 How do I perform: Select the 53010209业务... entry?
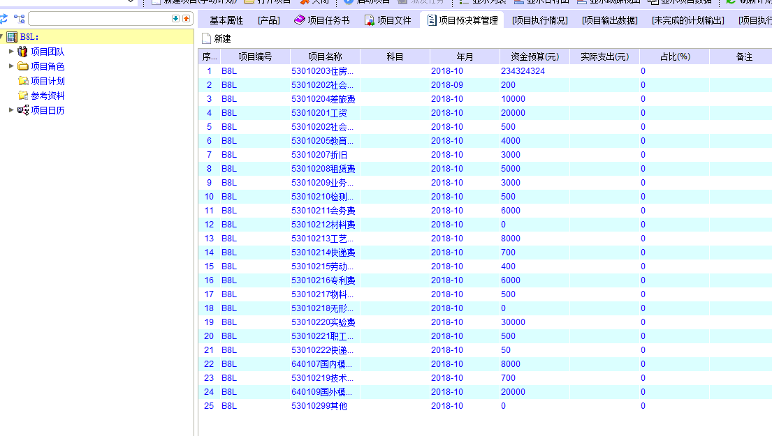(x=323, y=183)
